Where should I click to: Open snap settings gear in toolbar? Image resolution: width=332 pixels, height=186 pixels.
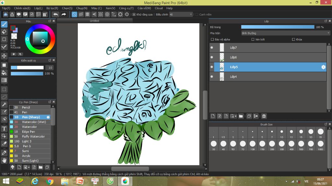(127, 14)
